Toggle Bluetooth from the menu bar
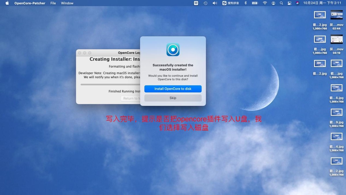This screenshot has height=195, width=346. pos(245,3)
